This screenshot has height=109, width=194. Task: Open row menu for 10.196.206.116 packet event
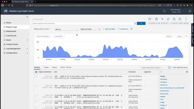tap(35, 96)
